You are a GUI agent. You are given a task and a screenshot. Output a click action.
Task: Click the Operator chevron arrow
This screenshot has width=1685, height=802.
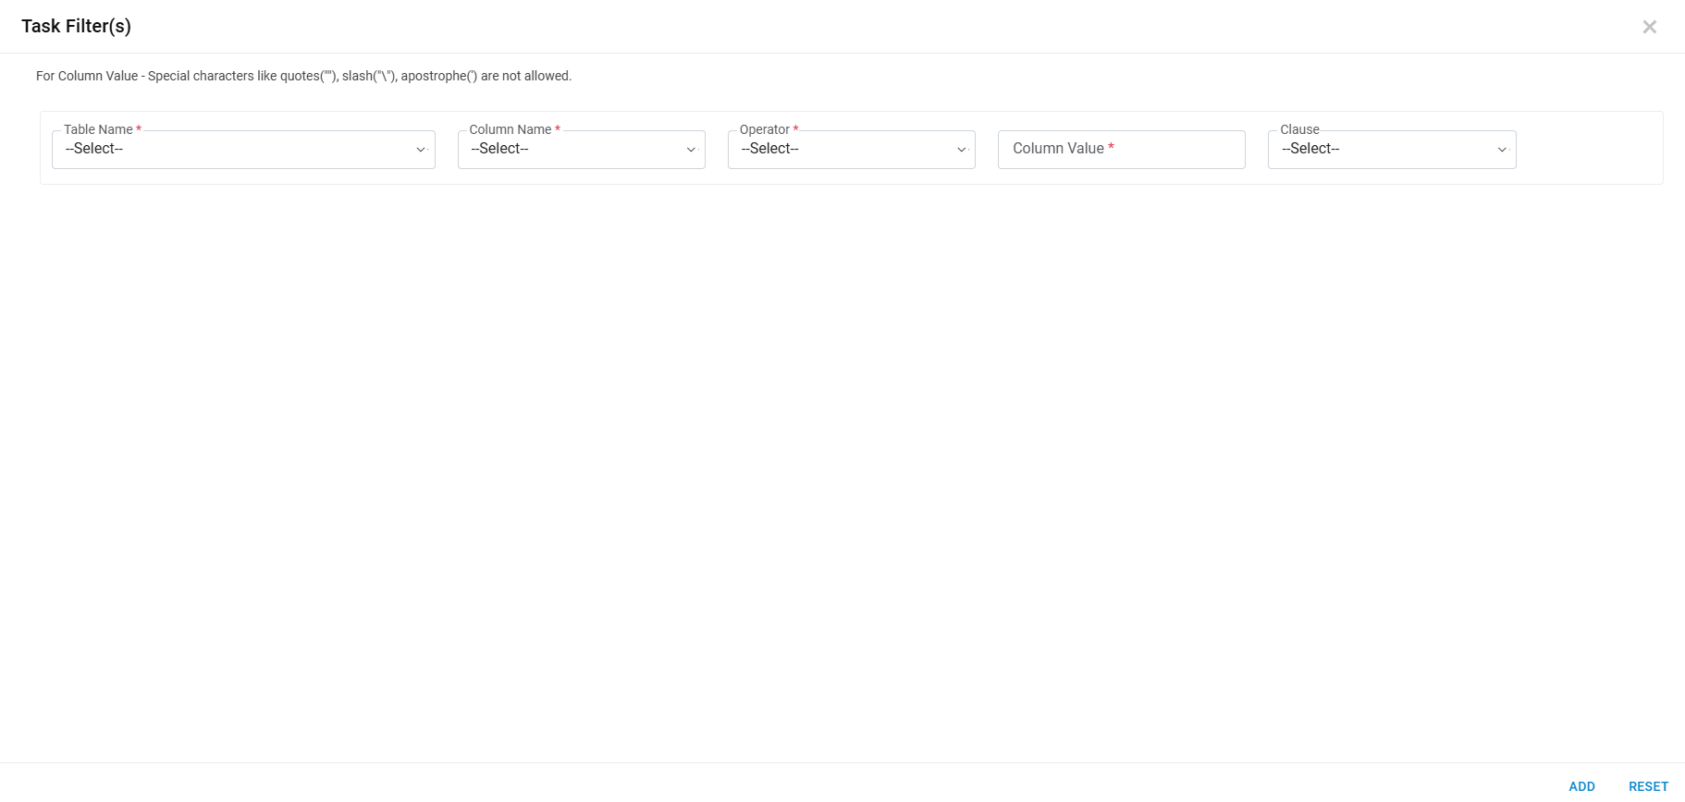point(961,150)
